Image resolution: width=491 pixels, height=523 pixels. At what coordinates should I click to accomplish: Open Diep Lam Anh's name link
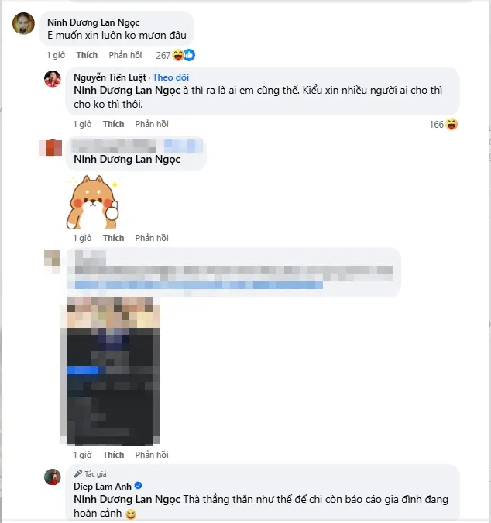point(103,487)
